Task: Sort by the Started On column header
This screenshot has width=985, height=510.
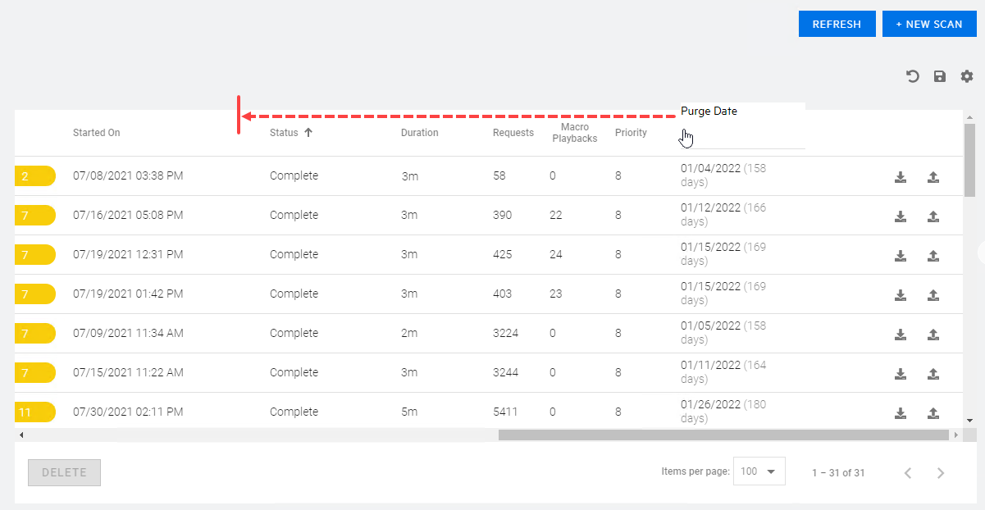Action: tap(96, 133)
